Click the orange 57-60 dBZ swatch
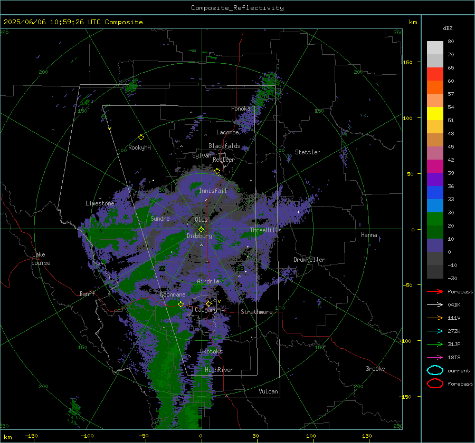The image size is (475, 443). click(x=435, y=87)
